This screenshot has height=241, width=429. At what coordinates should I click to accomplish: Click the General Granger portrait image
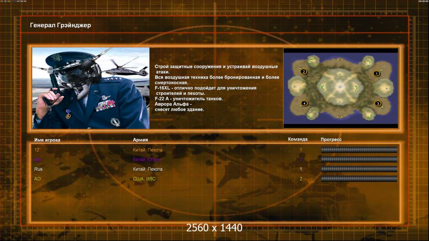coord(91,88)
